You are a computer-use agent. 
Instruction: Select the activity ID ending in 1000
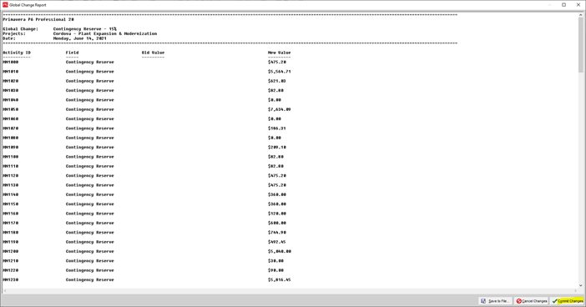tap(11, 62)
